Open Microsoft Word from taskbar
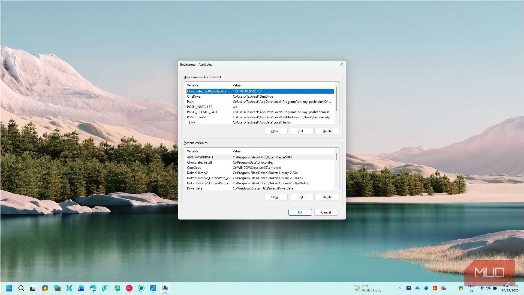The height and width of the screenshot is (295, 524). tap(81, 288)
